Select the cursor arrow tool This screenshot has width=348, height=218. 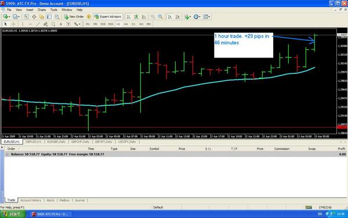click(x=6, y=24)
